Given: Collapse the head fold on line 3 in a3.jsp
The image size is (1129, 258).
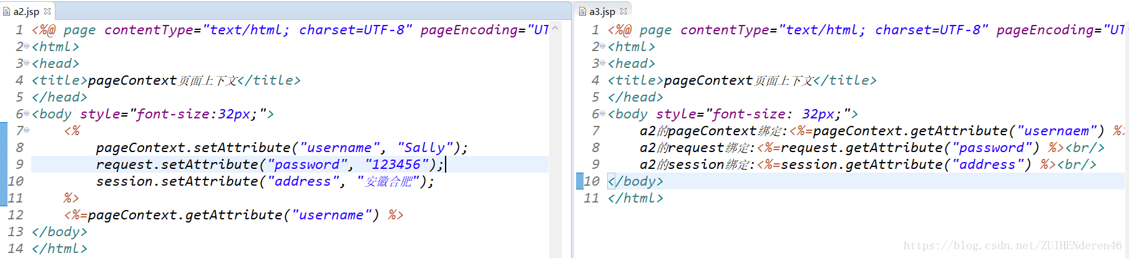Looking at the screenshot, I should pos(603,63).
